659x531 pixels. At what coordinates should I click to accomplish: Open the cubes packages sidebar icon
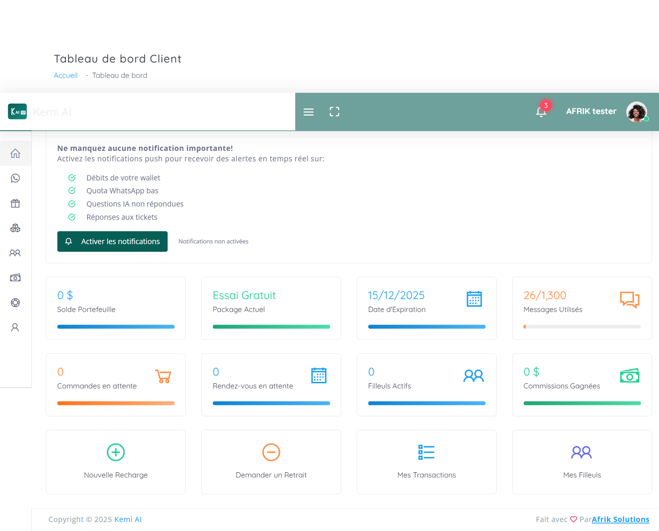[x=15, y=228]
